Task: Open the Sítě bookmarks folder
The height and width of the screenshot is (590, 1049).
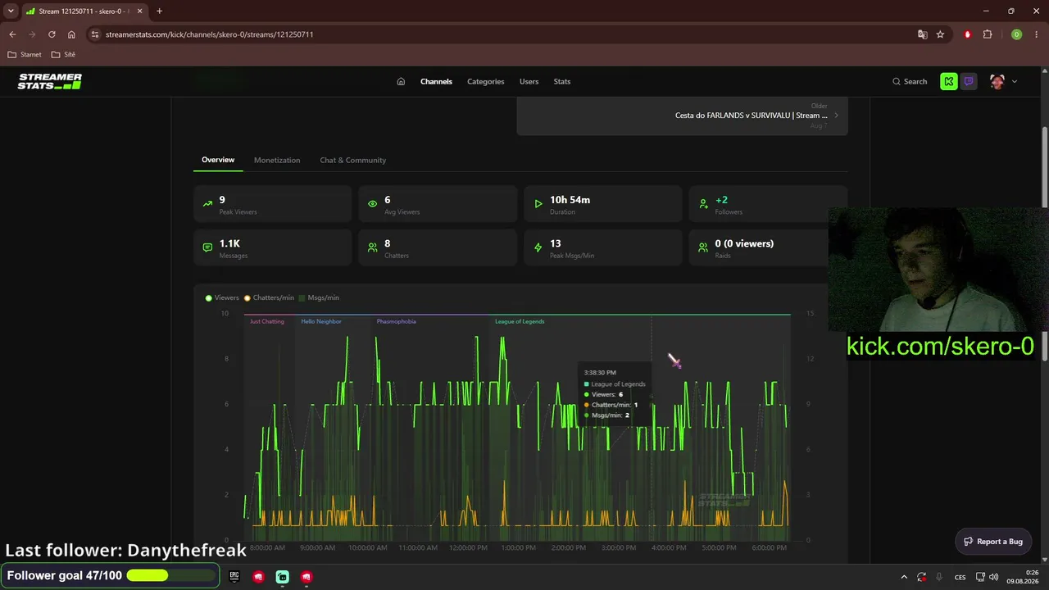Action: tap(63, 55)
